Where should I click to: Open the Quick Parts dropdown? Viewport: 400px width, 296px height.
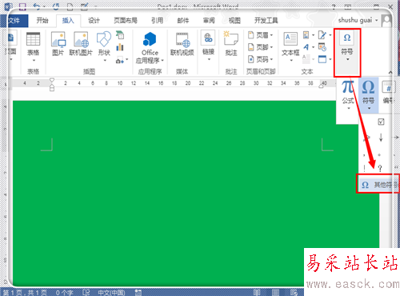(309, 35)
